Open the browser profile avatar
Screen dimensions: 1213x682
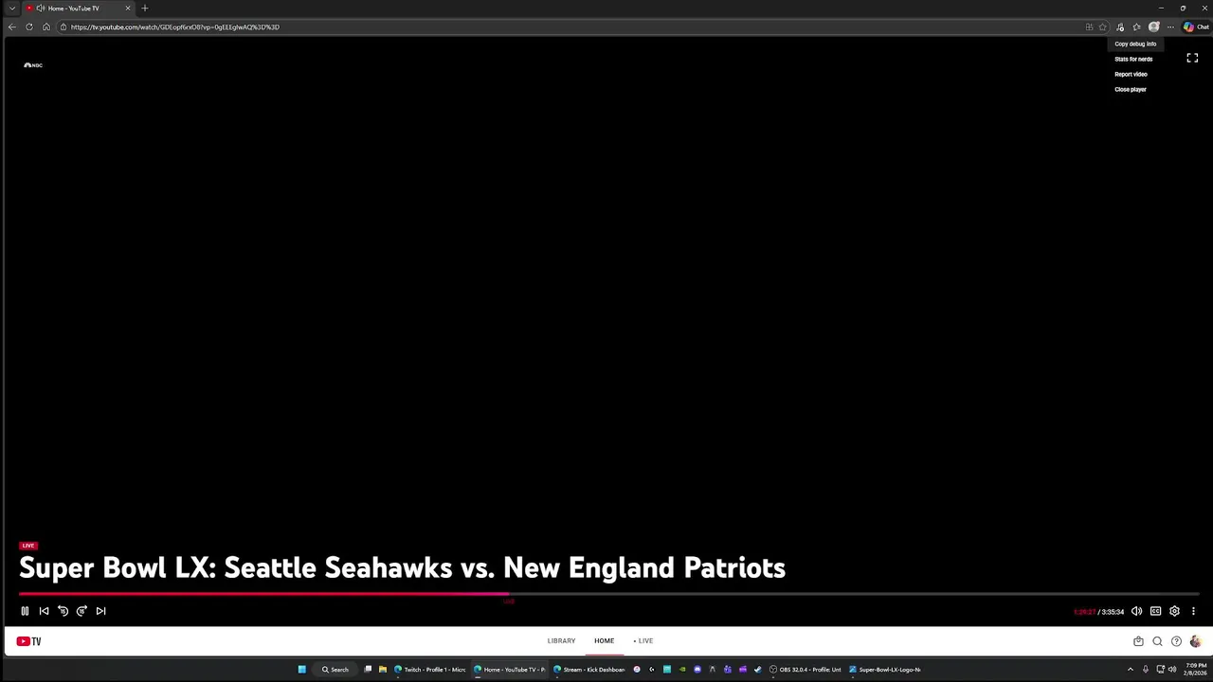coord(1153,27)
